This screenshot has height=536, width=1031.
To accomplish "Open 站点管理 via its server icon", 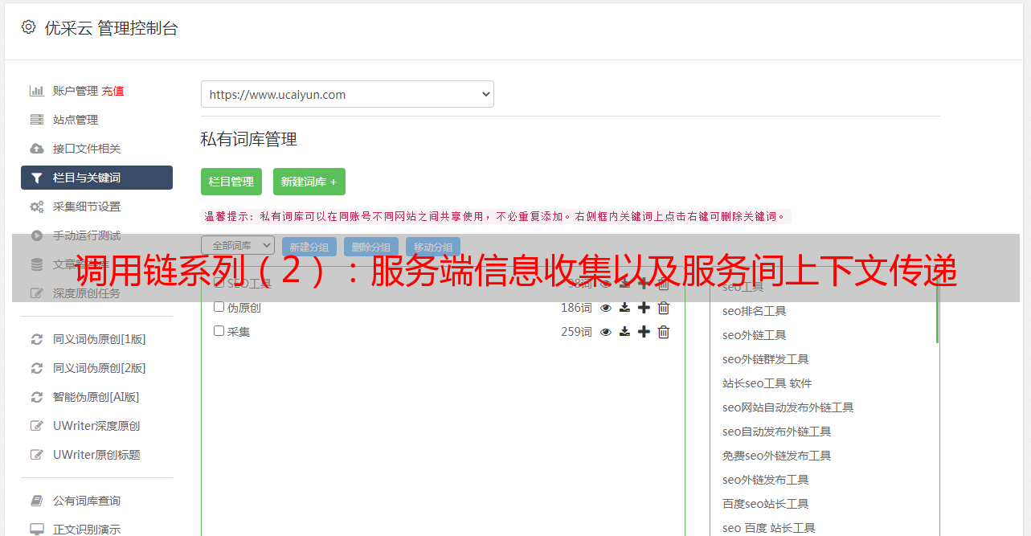I will coord(37,120).
